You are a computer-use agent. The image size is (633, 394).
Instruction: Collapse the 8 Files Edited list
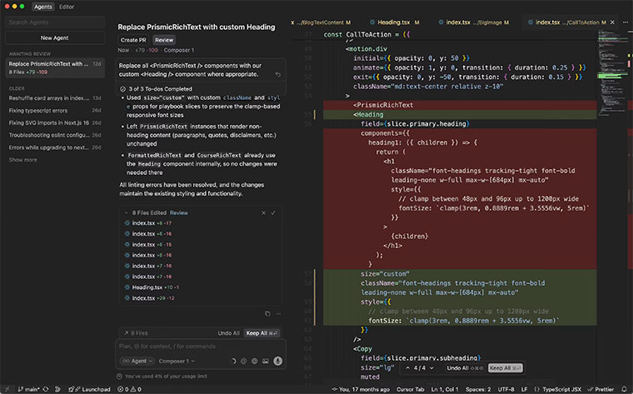coord(126,212)
